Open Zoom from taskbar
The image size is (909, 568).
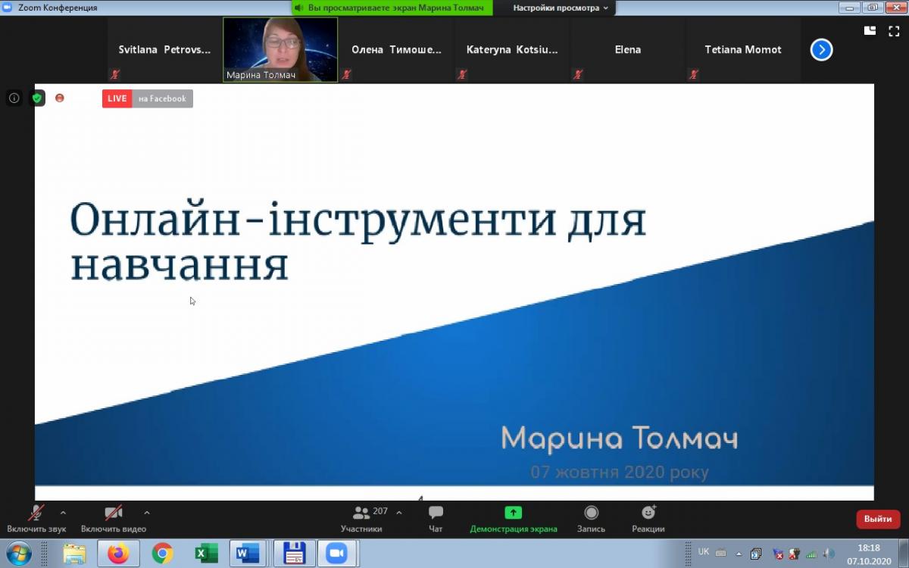pyautogui.click(x=337, y=554)
